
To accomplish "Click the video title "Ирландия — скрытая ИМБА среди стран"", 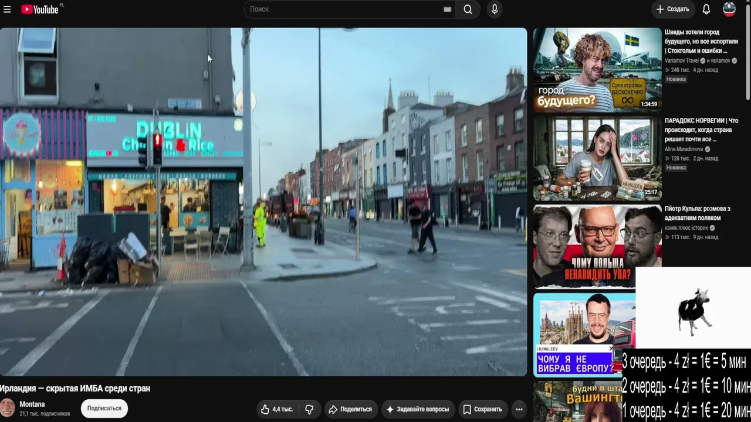I will click(x=75, y=389).
